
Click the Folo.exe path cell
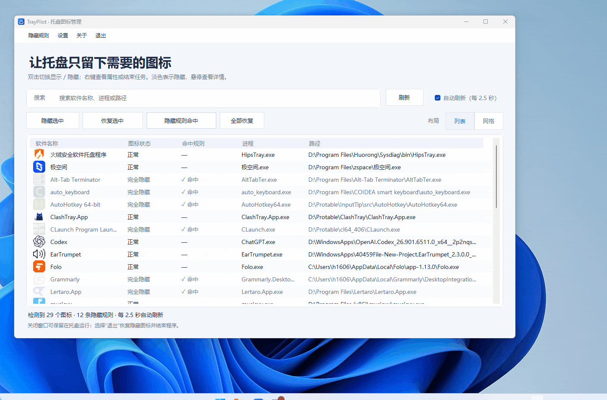click(x=384, y=267)
